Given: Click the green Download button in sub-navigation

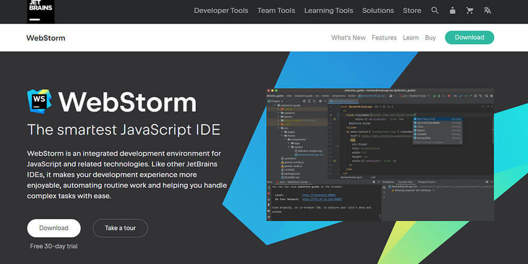Looking at the screenshot, I should click(x=469, y=37).
